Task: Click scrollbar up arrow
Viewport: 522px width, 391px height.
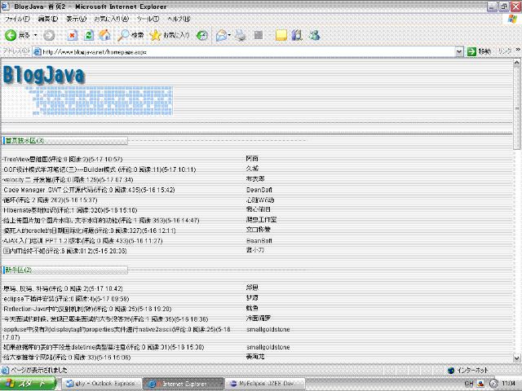Action: 516,63
